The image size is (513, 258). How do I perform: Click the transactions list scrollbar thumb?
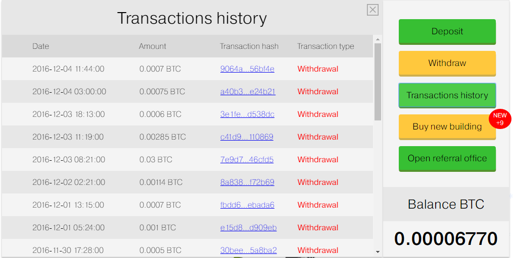click(x=378, y=82)
